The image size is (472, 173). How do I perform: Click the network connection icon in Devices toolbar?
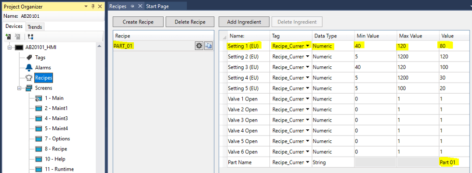(30, 37)
